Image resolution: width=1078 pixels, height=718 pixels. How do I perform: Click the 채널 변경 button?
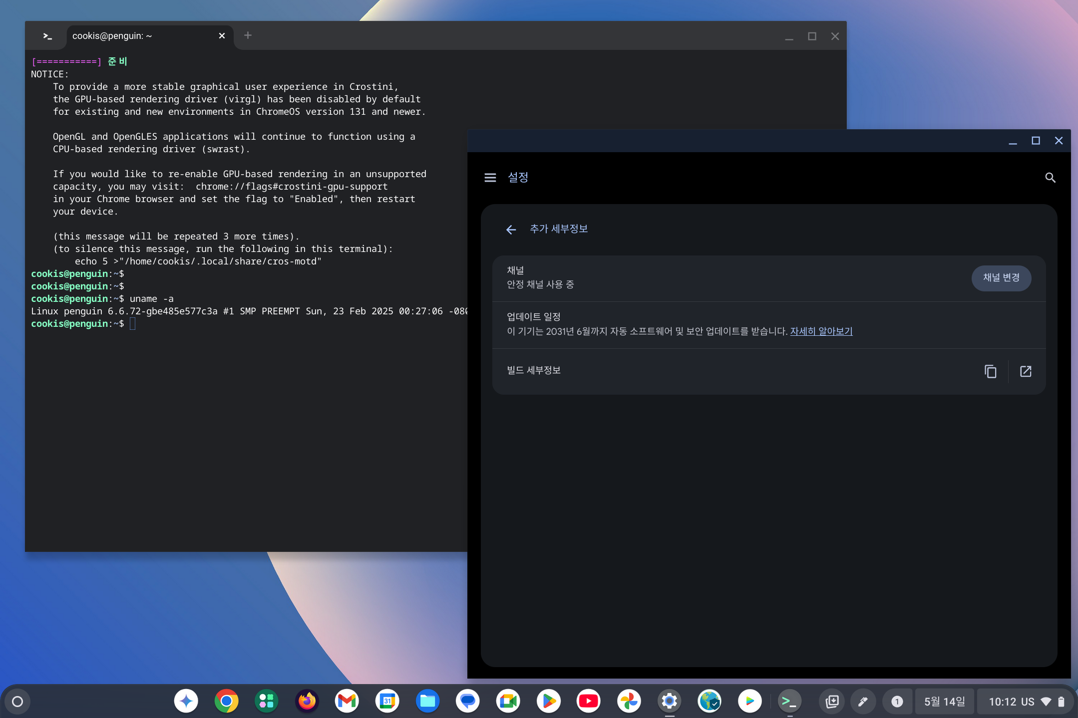coord(1001,278)
